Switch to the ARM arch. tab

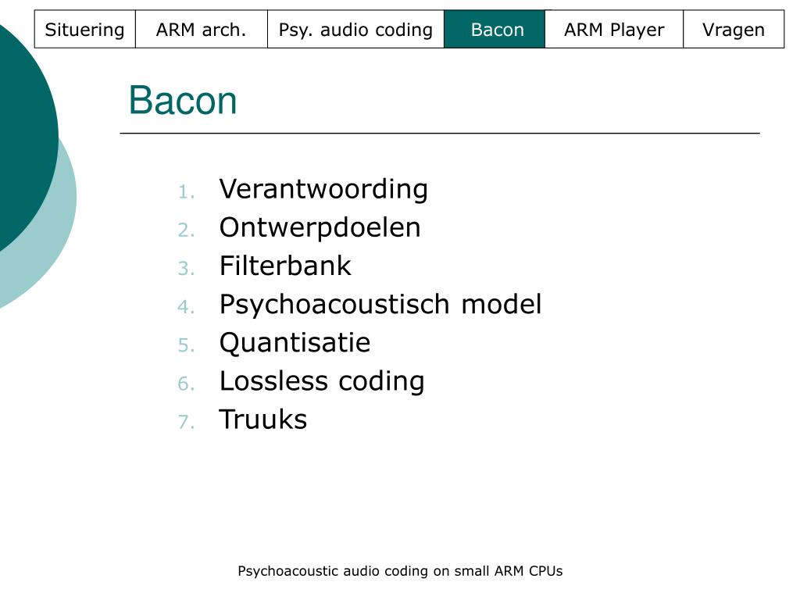click(x=201, y=29)
